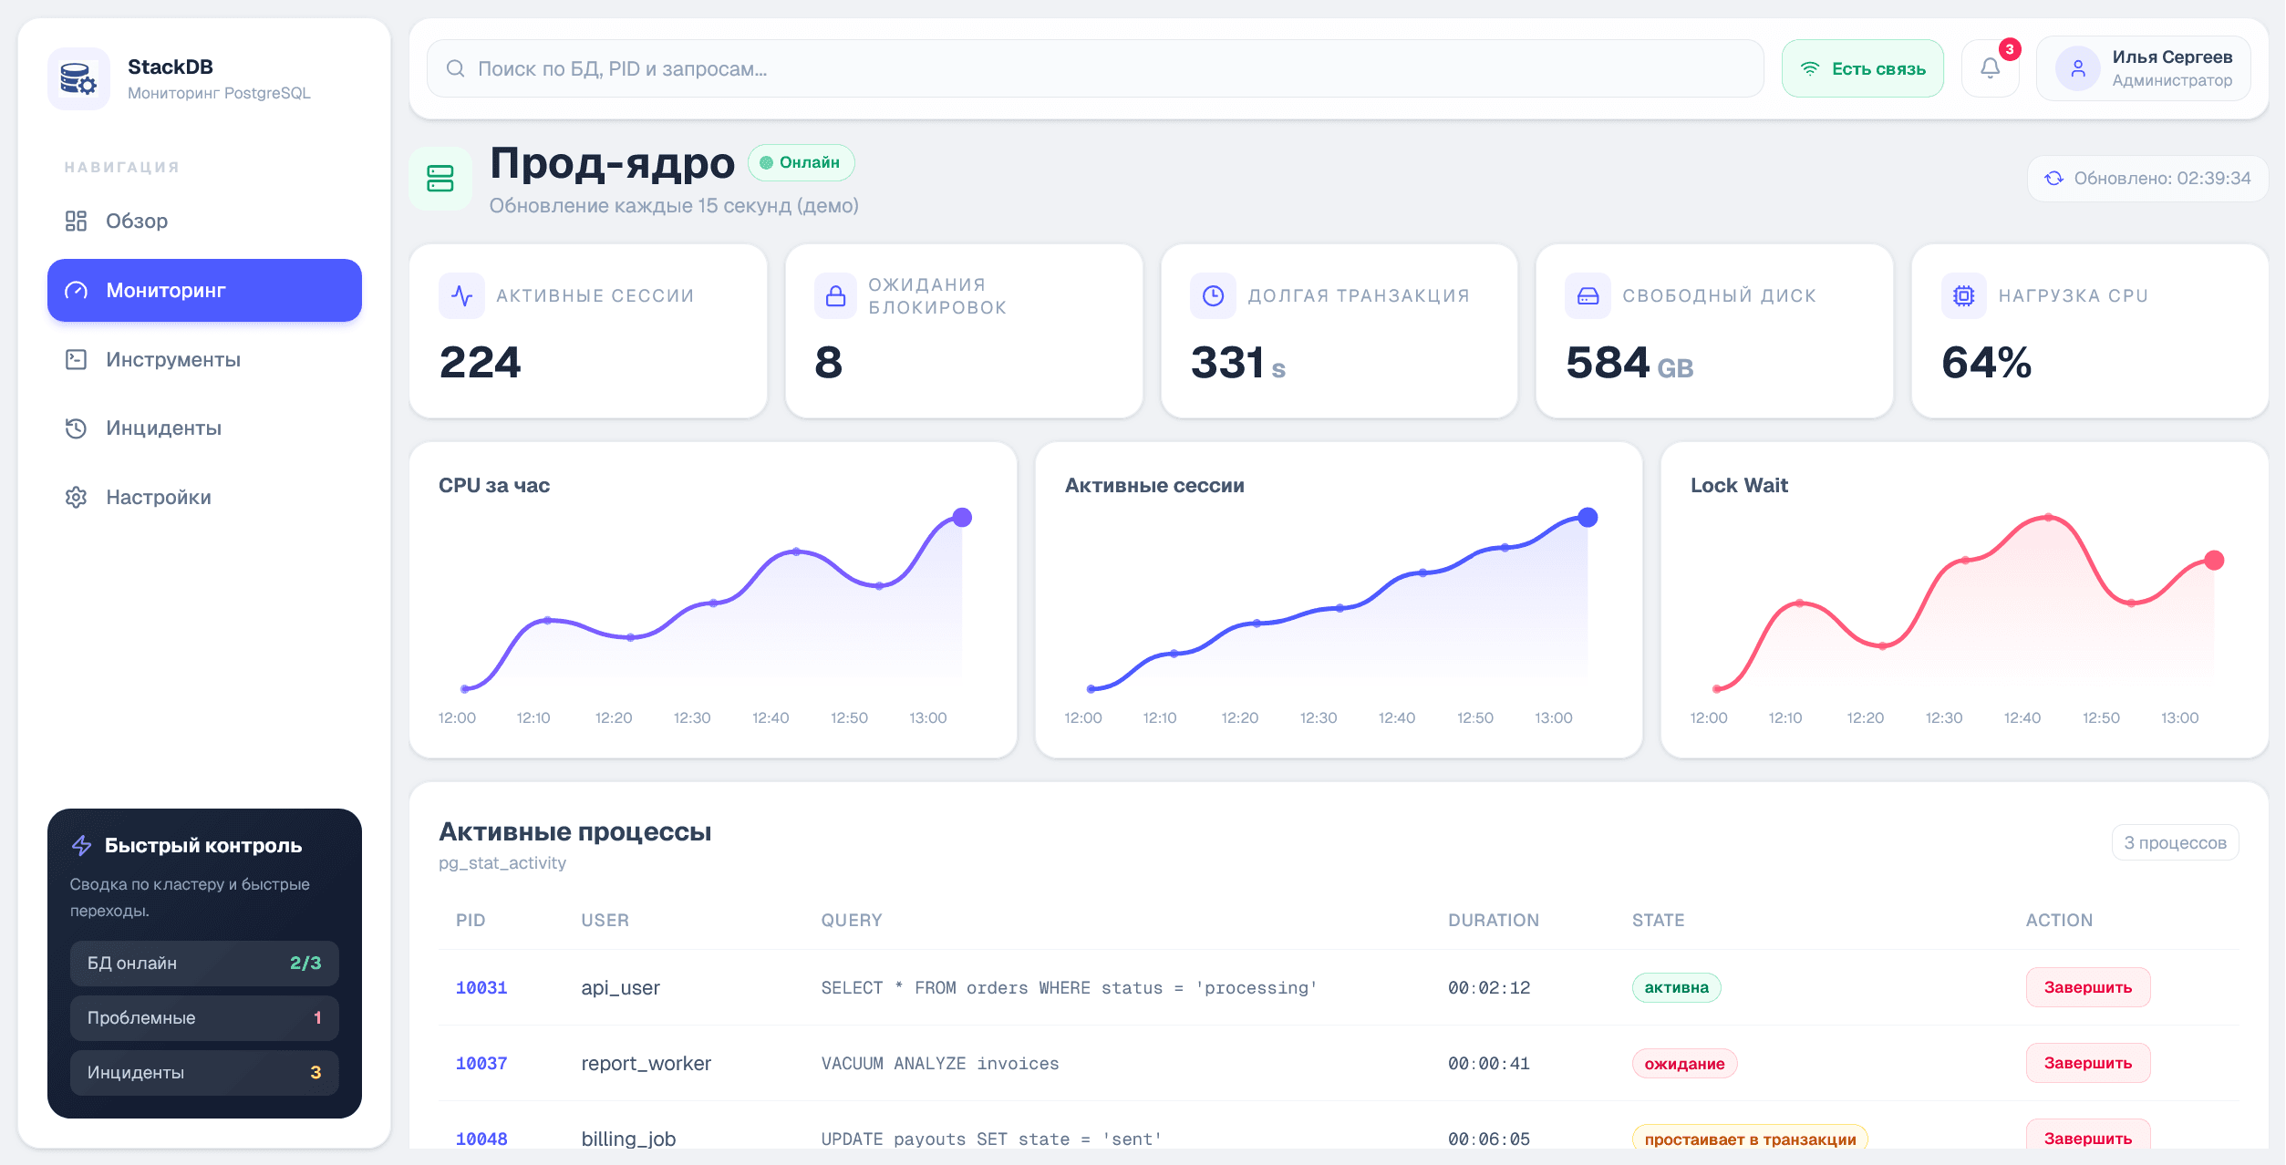Click the Онлайн status badge

point(801,162)
